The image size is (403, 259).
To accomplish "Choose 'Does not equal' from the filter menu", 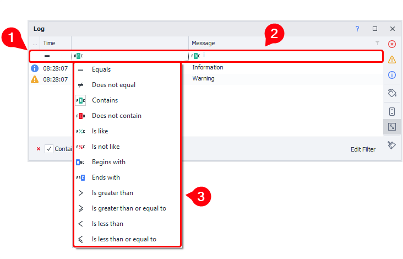I will point(113,85).
